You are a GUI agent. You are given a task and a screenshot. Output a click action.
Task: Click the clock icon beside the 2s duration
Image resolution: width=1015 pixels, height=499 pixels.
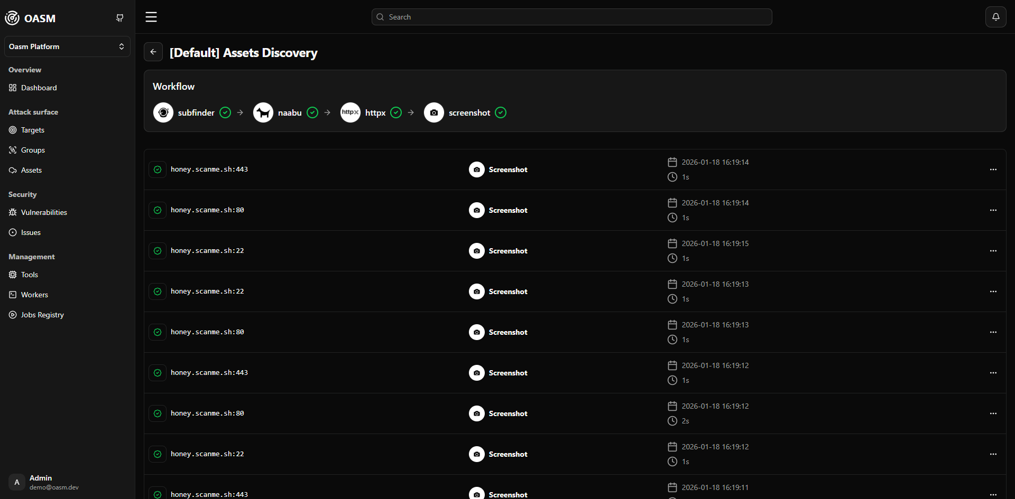pos(672,421)
